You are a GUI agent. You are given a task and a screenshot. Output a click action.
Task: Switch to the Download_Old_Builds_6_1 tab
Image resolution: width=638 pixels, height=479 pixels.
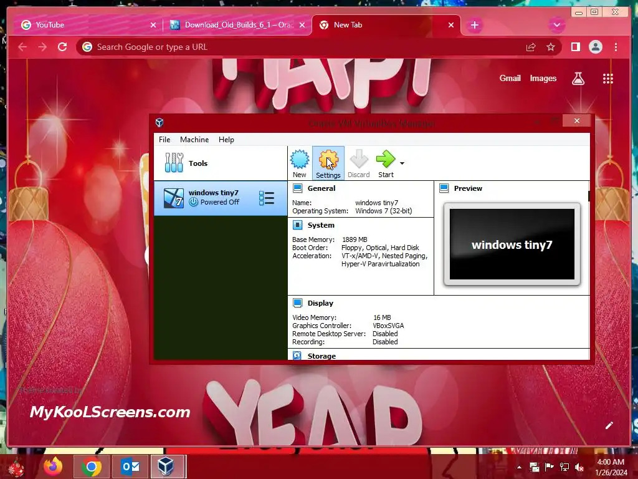[238, 25]
